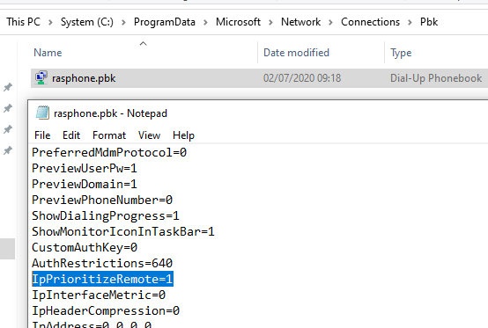Go to System (C:) in the address bar

tap(87, 22)
